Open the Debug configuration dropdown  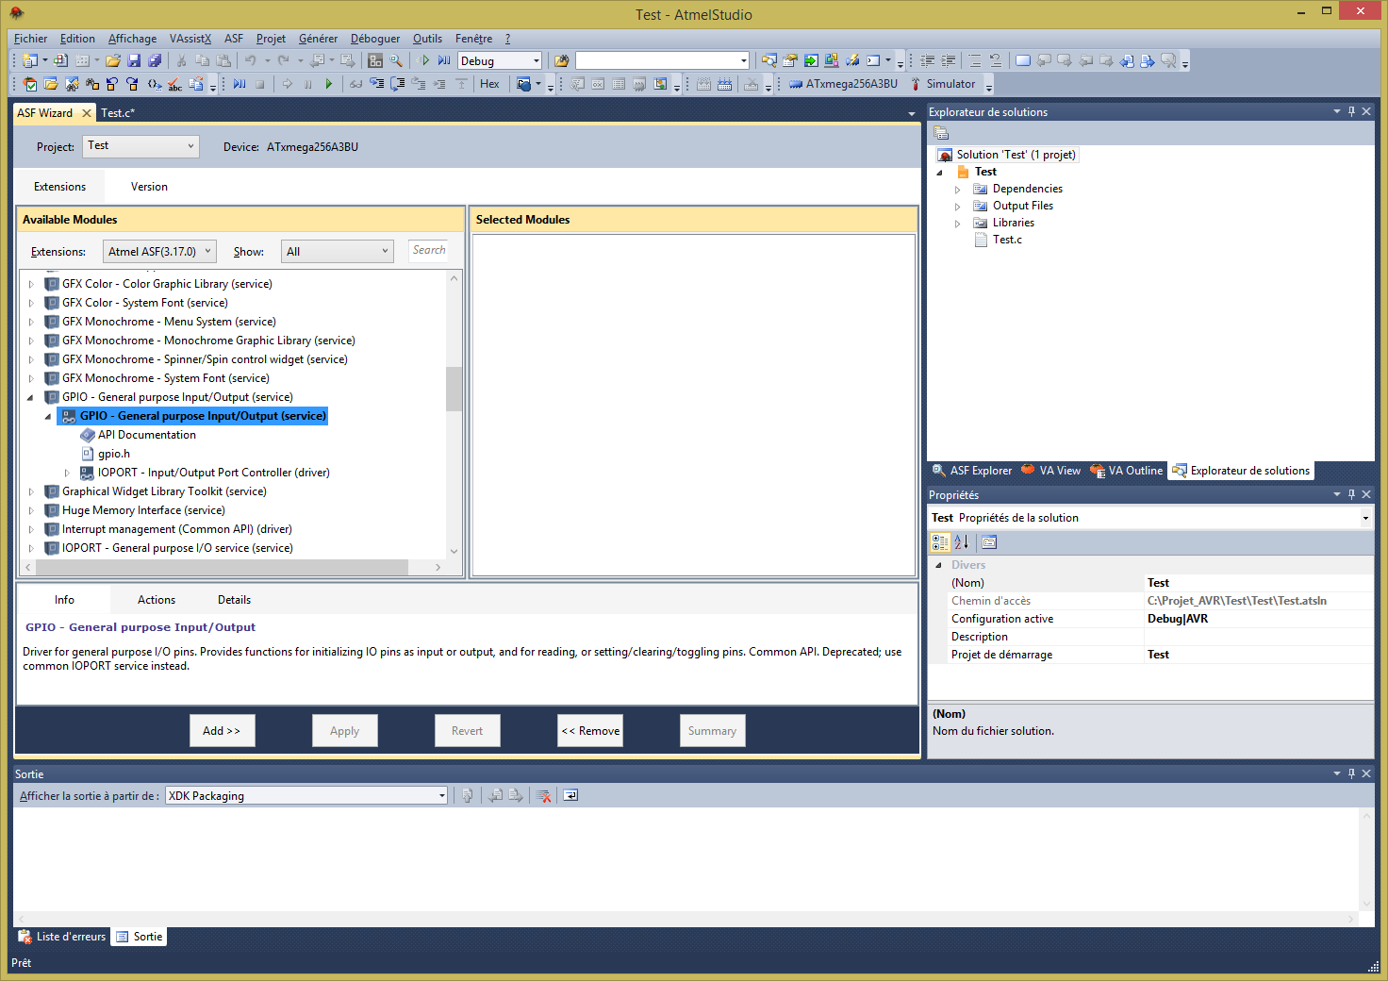(500, 60)
